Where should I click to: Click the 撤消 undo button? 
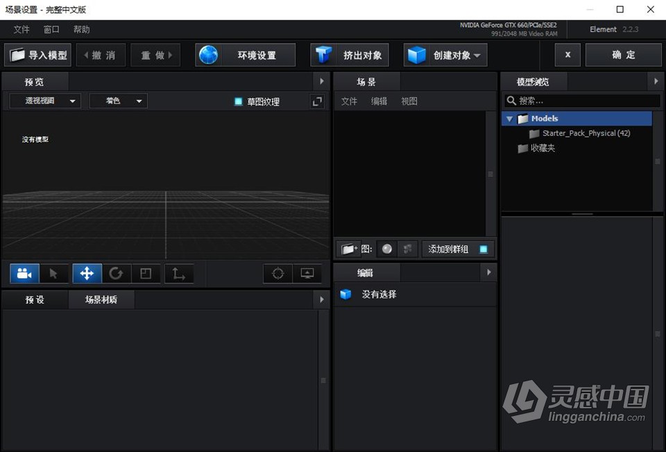coord(101,55)
